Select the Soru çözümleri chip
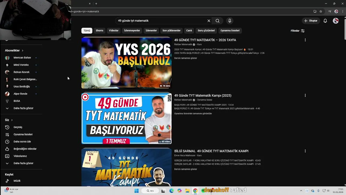This screenshot has height=195, width=346. coord(206,31)
